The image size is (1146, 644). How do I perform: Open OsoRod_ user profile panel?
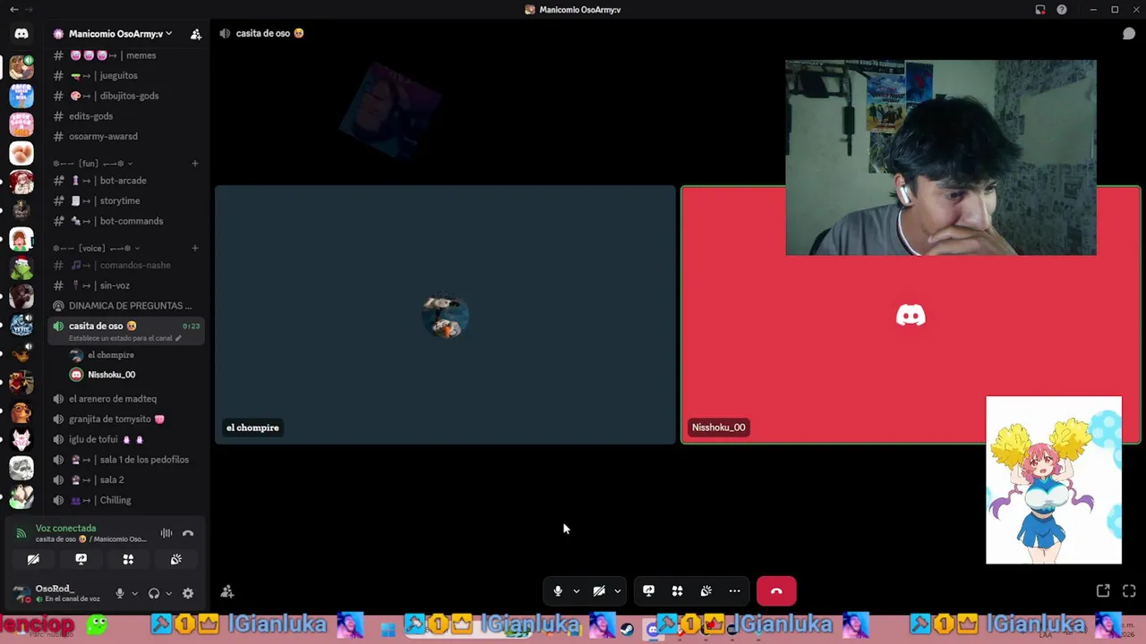(58, 593)
